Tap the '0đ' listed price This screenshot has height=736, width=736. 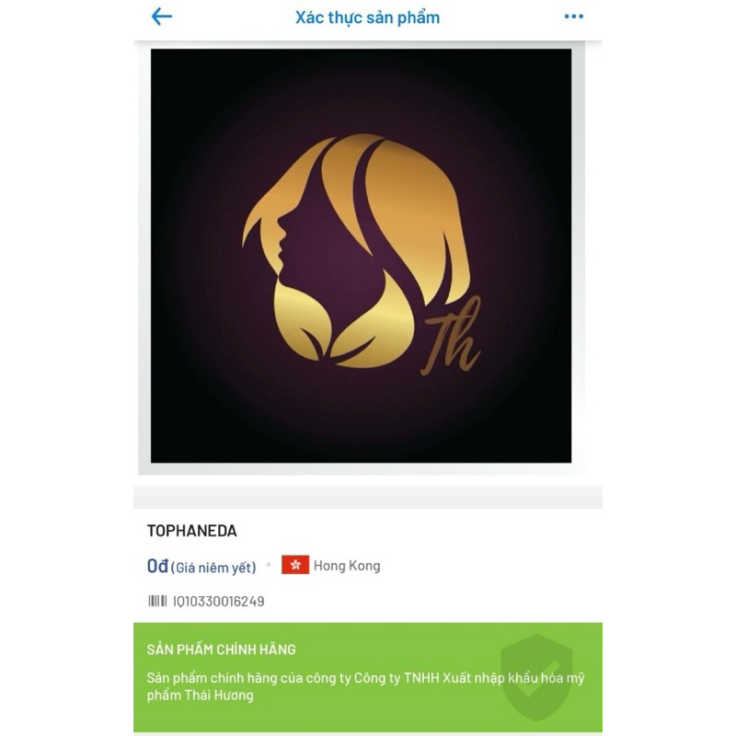[x=157, y=566]
